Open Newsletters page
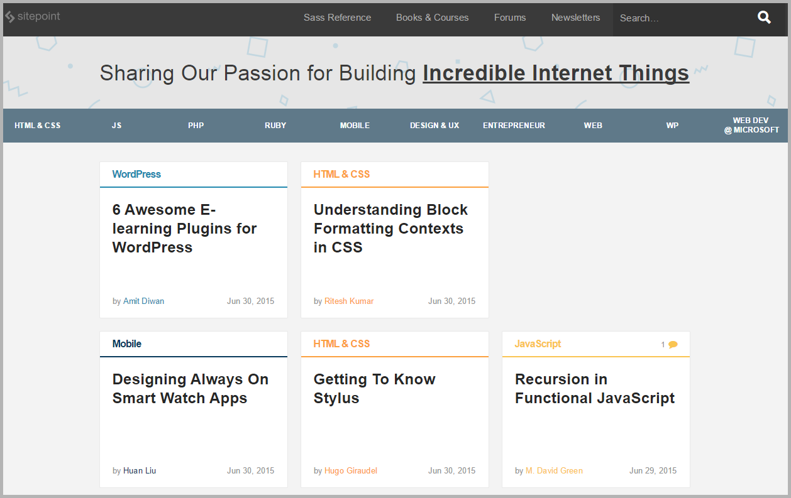The width and height of the screenshot is (791, 498). (x=575, y=18)
